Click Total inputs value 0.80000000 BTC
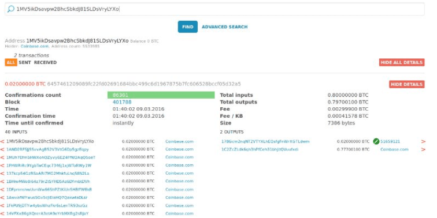The image size is (437, 218). [348, 95]
